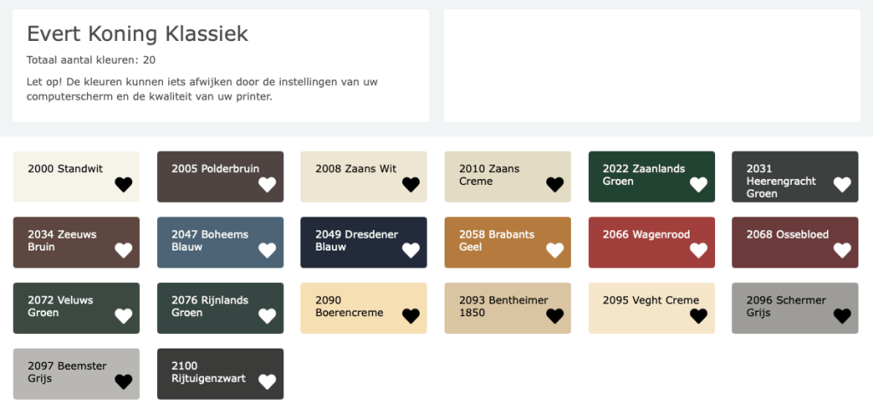Pick the 2034 Zeeuws Bruin swatch
Viewport: 873px width, 409px height.
[60, 241]
